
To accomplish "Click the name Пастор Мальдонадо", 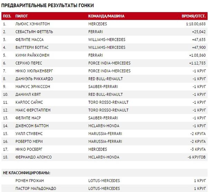I will (x=35, y=188).
